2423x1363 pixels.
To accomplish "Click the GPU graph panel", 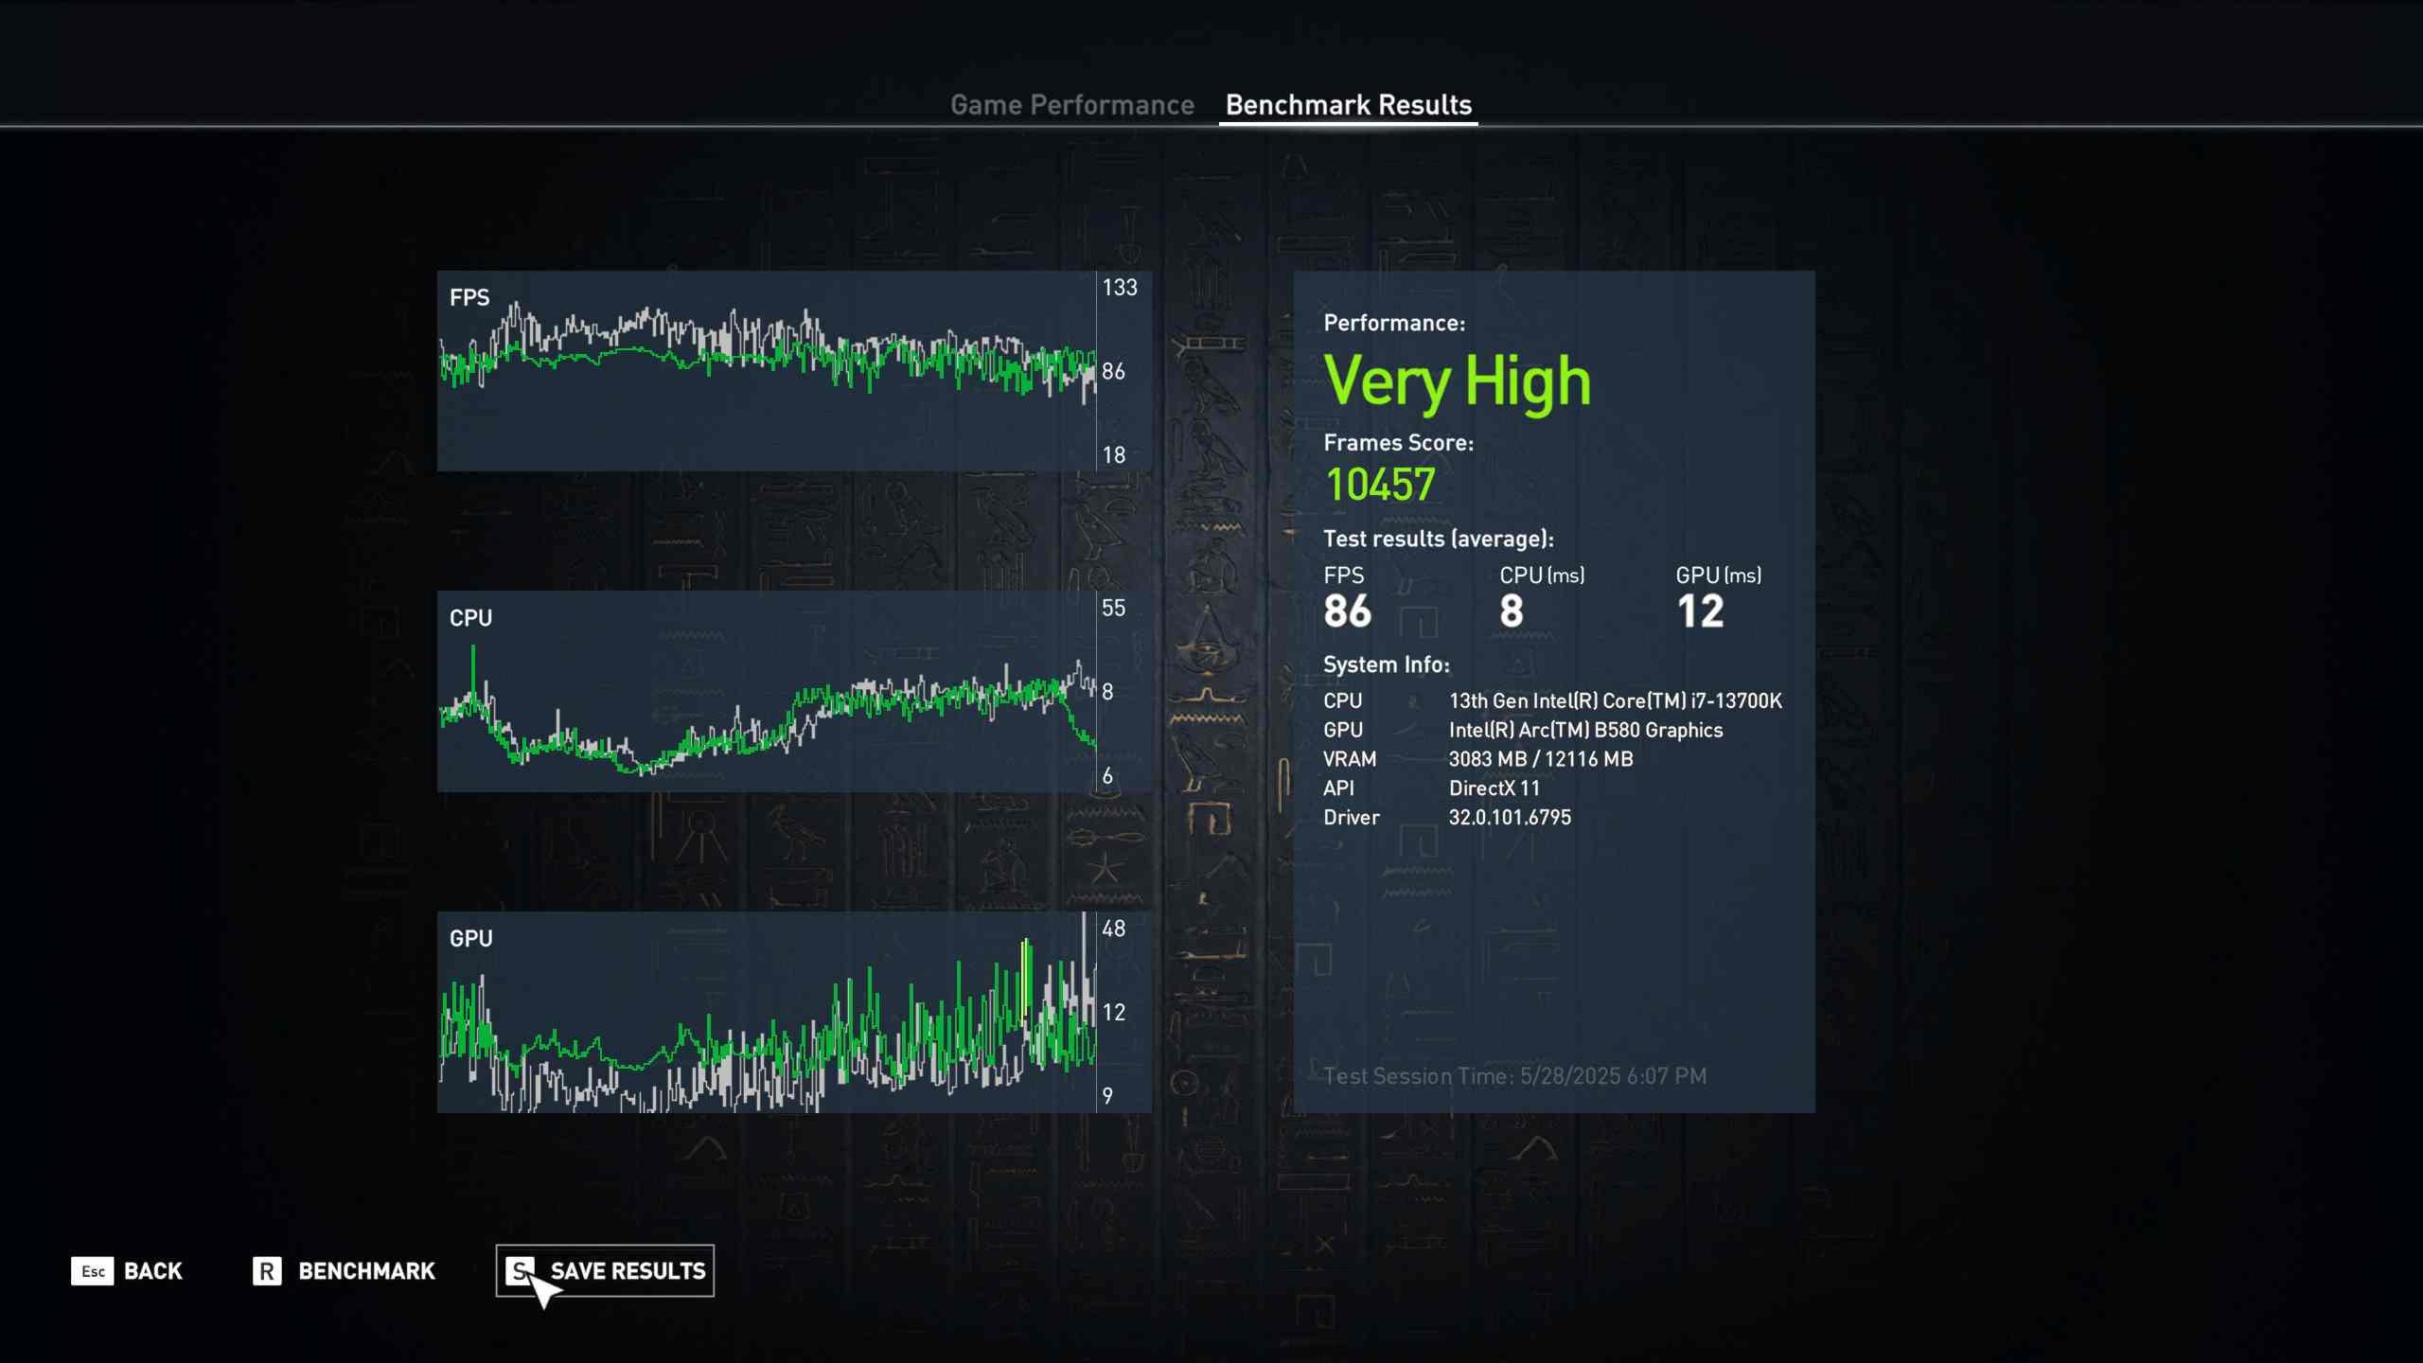I will pos(767,1011).
